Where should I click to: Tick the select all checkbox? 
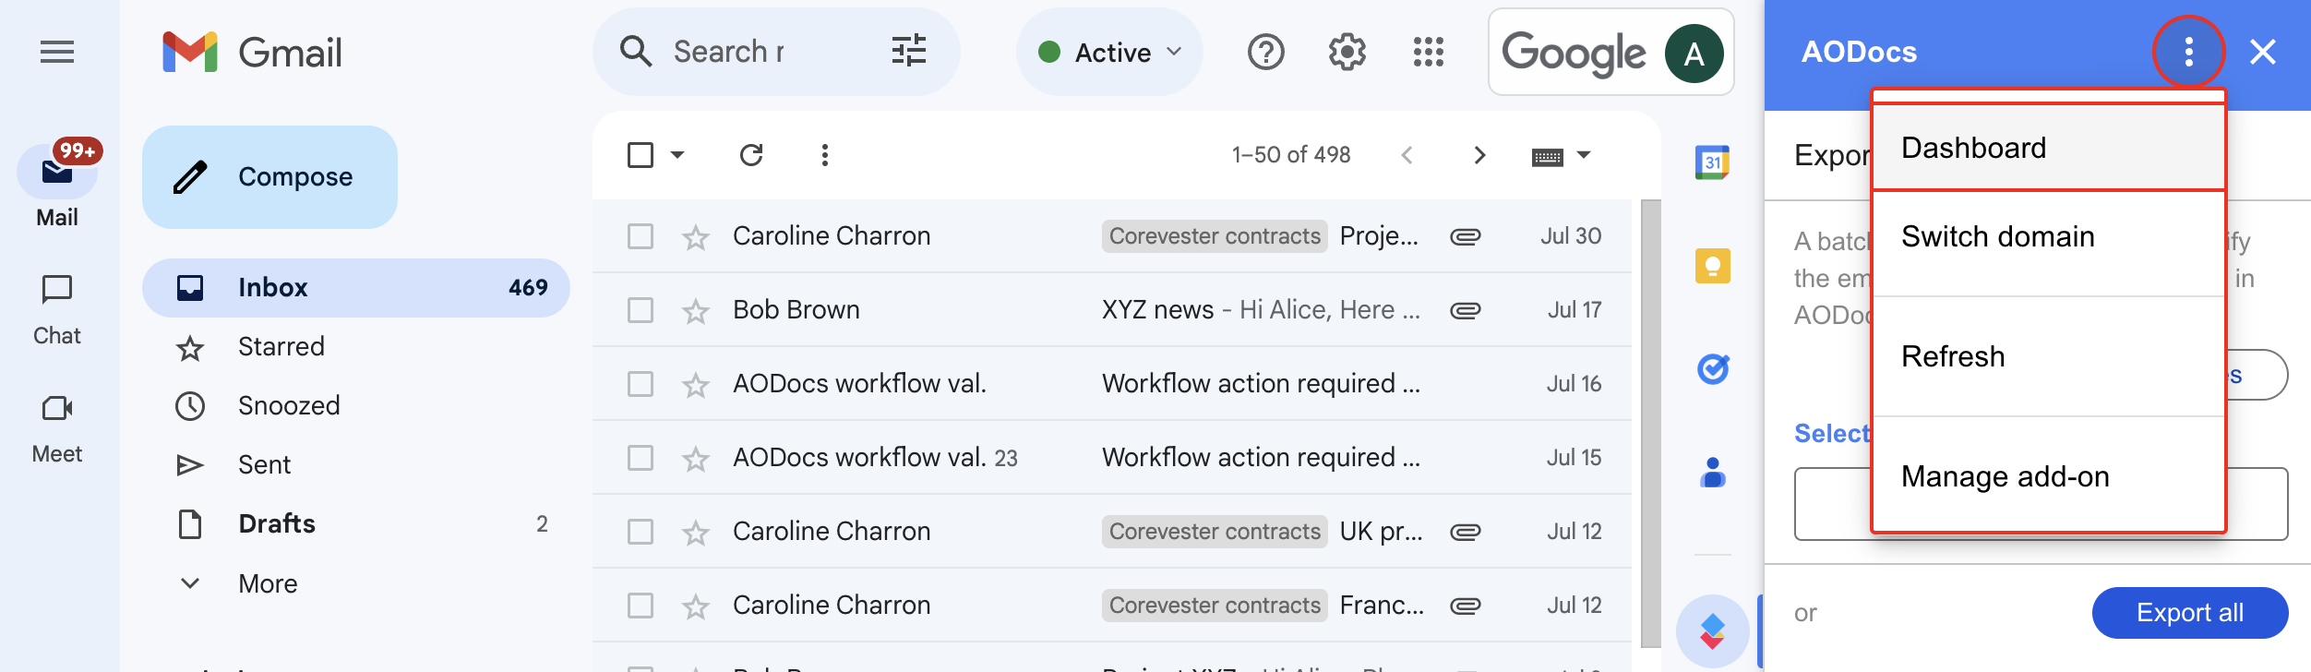pyautogui.click(x=641, y=155)
